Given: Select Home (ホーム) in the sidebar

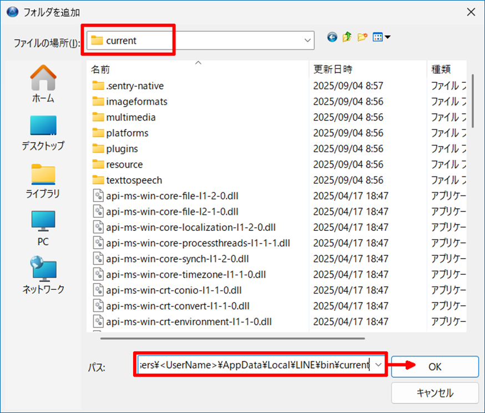Looking at the screenshot, I should tap(43, 84).
